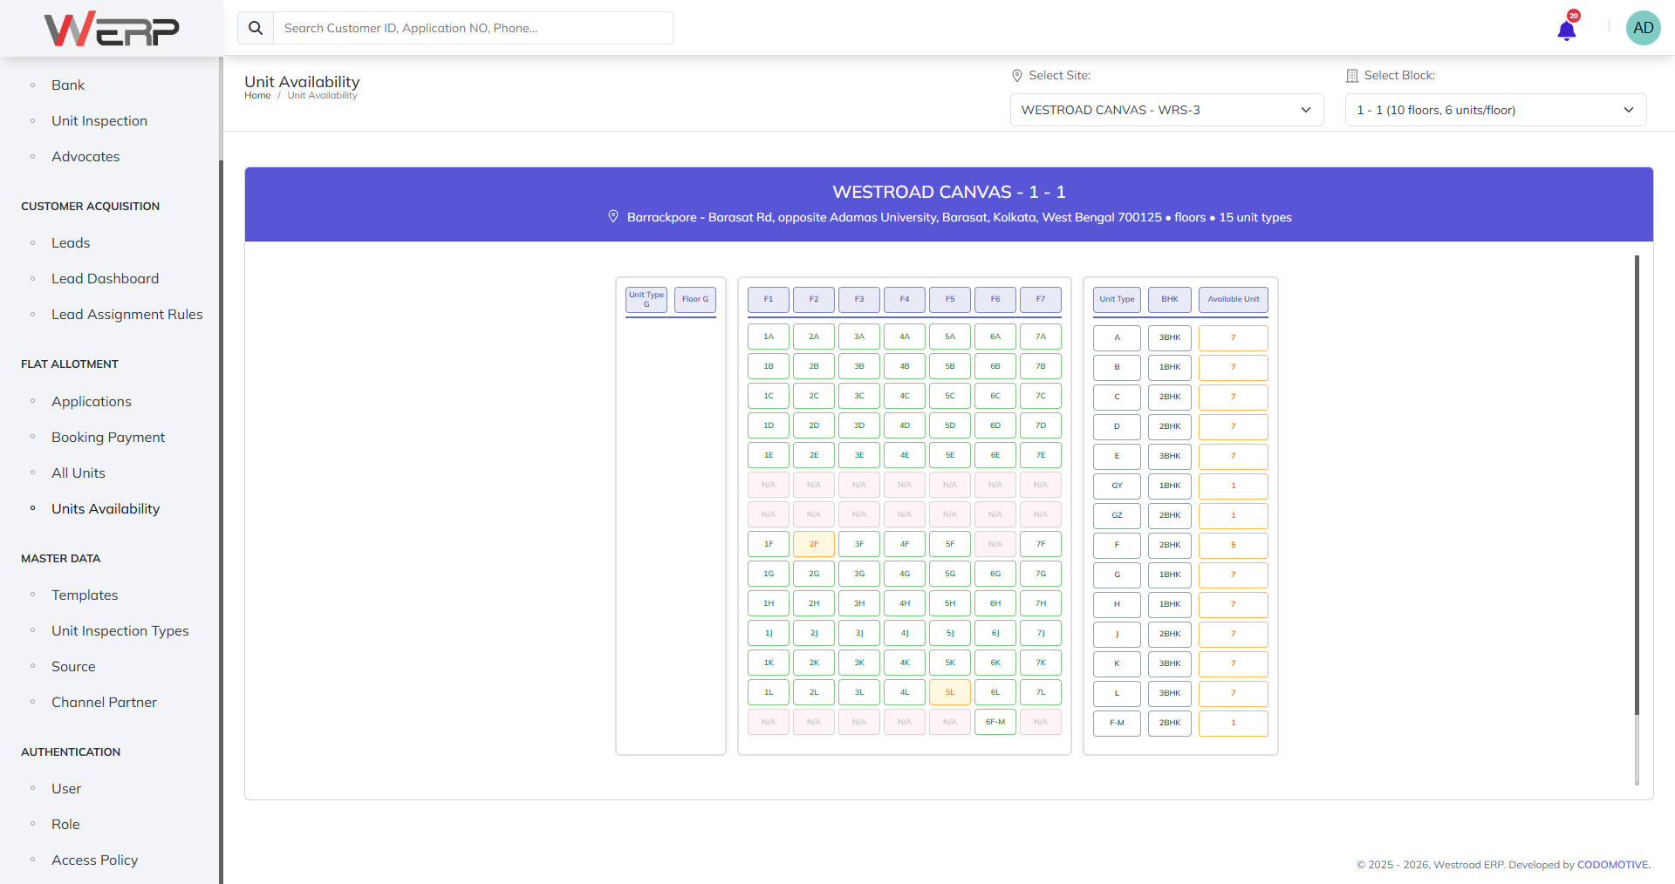The height and width of the screenshot is (884, 1675).
Task: Click the BHK column header
Action: click(1170, 299)
